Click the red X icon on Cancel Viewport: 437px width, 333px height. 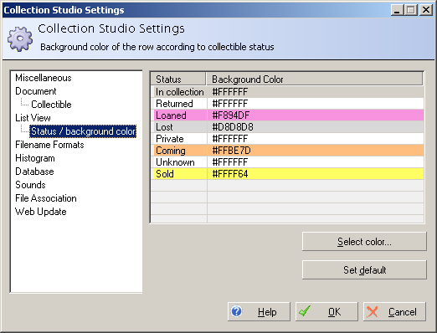[x=373, y=312]
